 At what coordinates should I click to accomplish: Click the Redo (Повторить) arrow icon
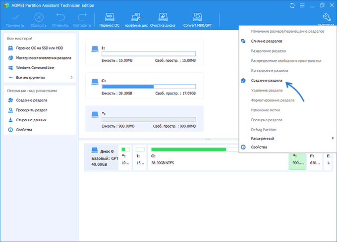pyautogui.click(x=82, y=17)
